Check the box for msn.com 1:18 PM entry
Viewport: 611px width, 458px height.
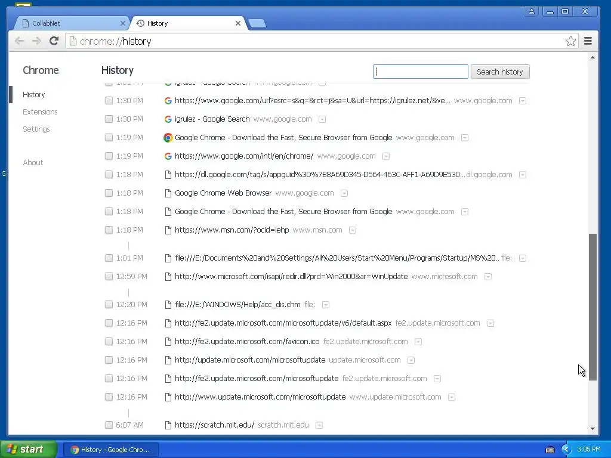pos(109,230)
